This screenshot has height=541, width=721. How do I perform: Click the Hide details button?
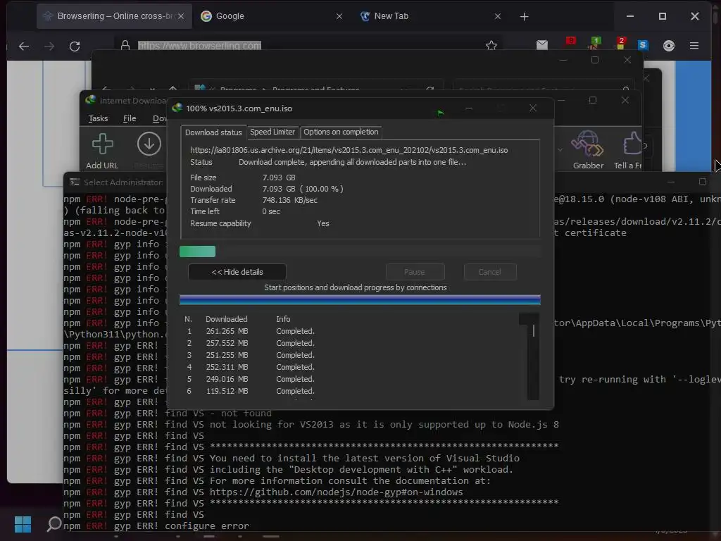(237, 272)
